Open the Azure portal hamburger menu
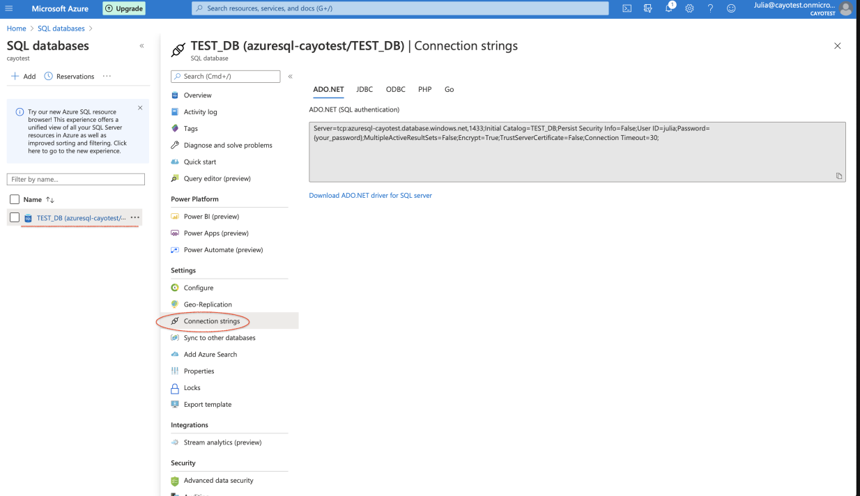This screenshot has width=860, height=496. coord(9,8)
